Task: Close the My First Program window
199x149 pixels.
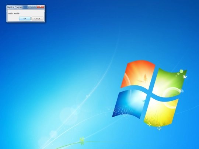Action: [x=41, y=7]
